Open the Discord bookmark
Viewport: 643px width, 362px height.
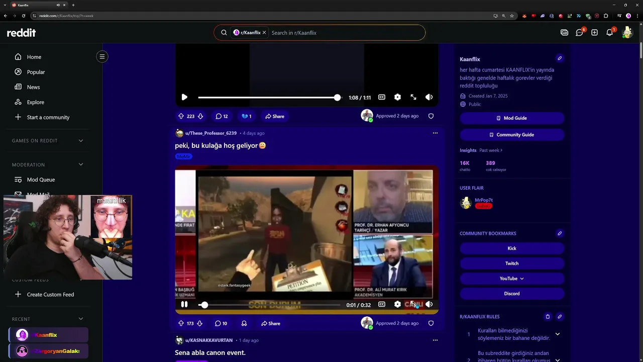[x=512, y=294]
